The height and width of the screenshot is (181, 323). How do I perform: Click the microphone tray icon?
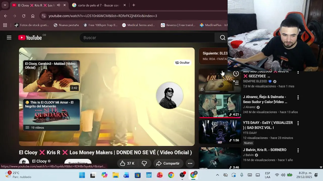(x=242, y=175)
